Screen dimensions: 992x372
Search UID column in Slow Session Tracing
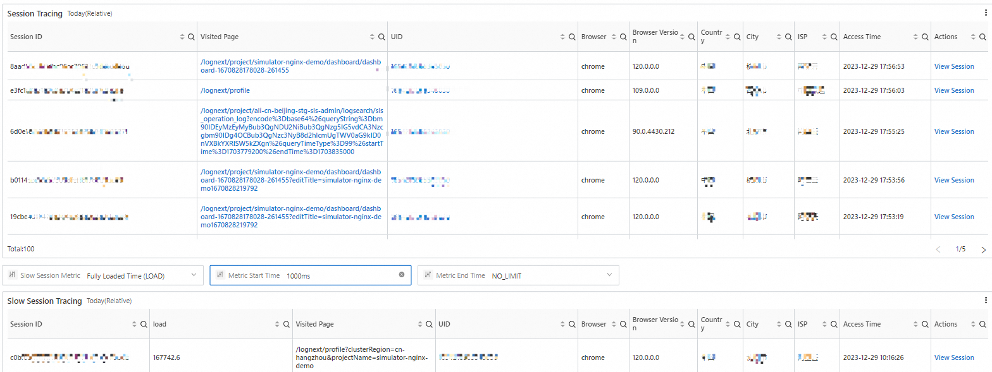(x=571, y=325)
